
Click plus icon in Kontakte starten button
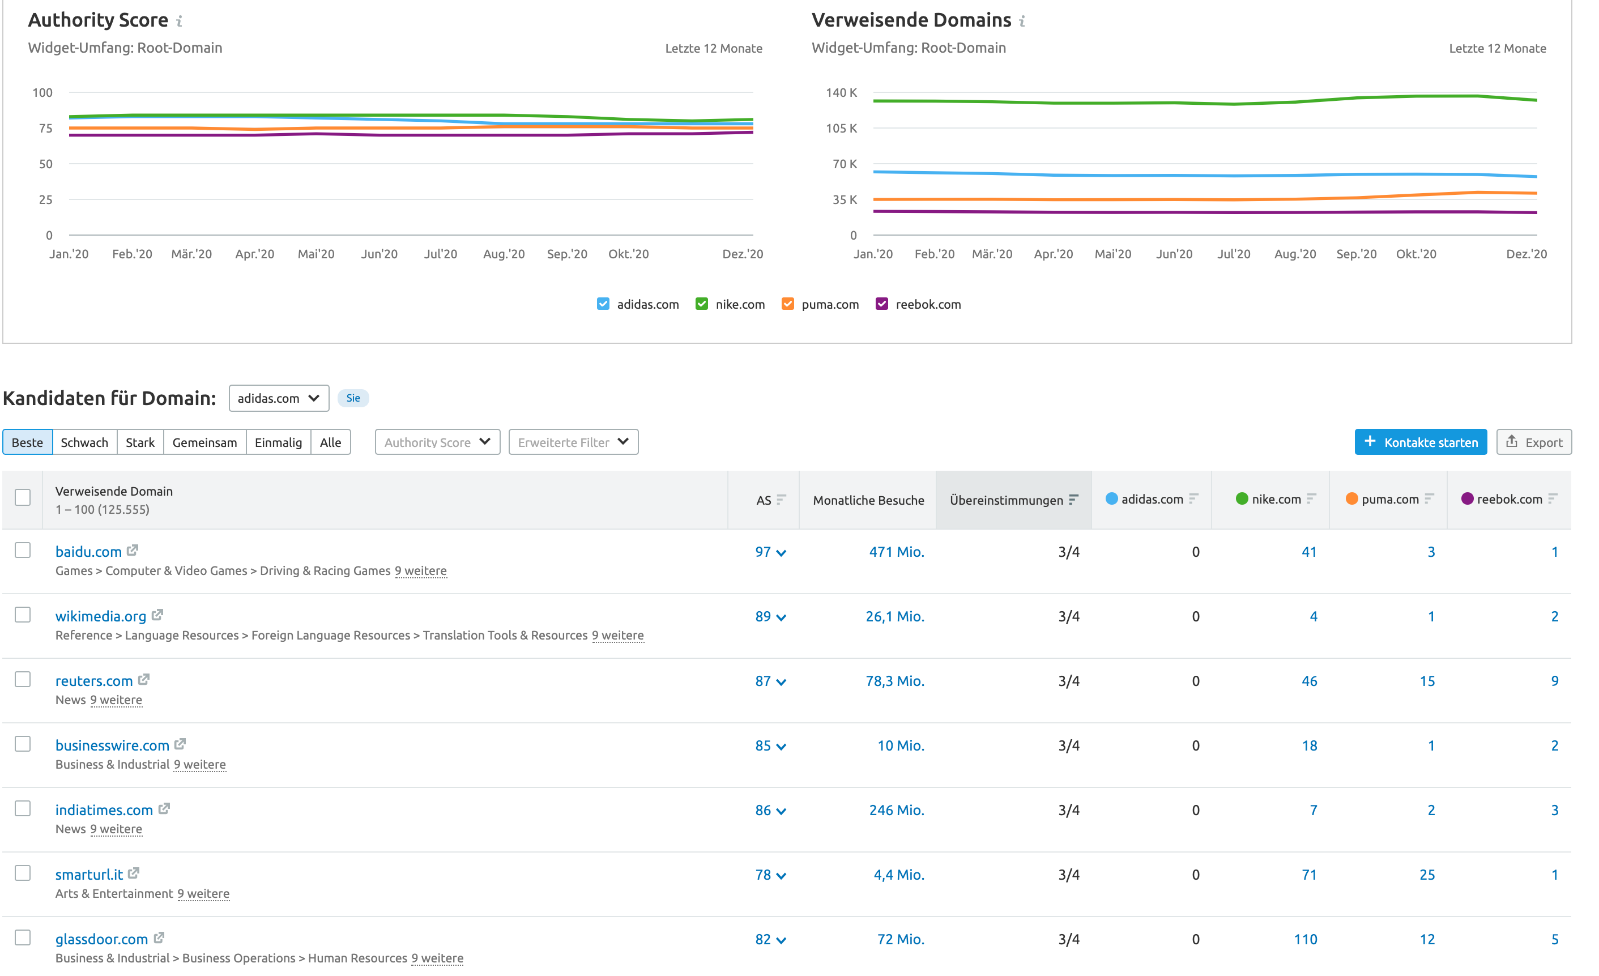coord(1370,441)
